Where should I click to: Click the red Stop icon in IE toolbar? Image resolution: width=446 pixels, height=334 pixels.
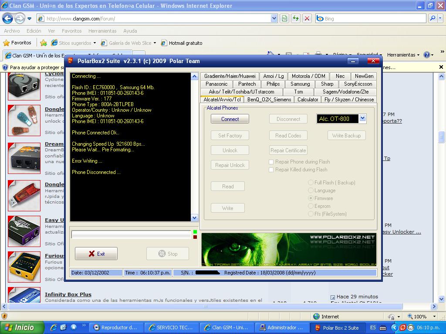point(307,19)
